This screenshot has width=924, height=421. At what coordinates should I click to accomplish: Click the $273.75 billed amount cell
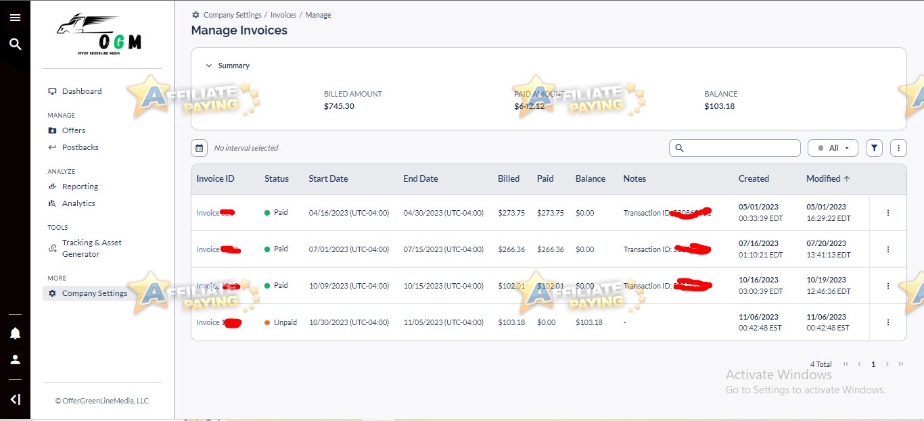pos(511,213)
